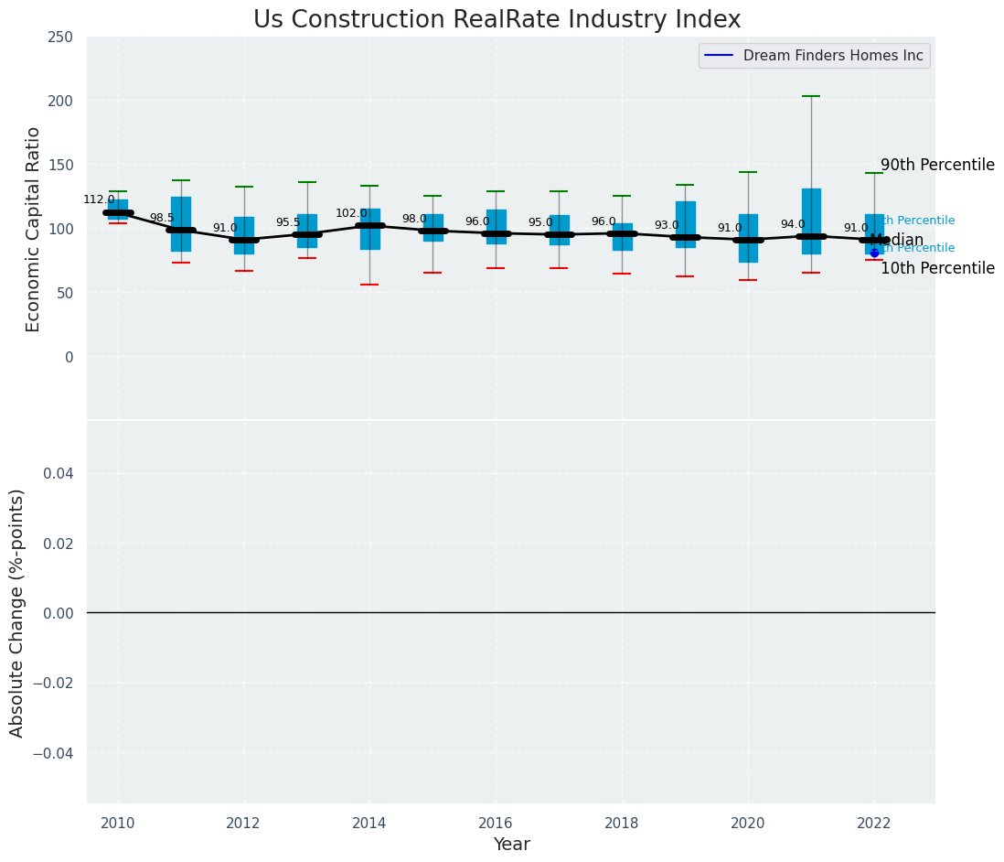Click the '10th Percentile' annotation
The width and height of the screenshot is (1004, 862).
[x=937, y=269]
